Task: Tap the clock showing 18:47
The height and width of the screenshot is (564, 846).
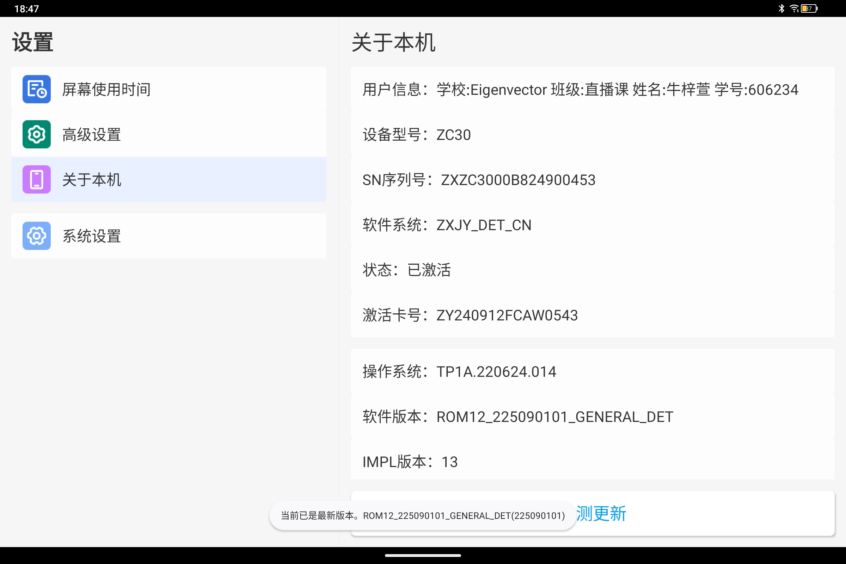Action: click(27, 8)
